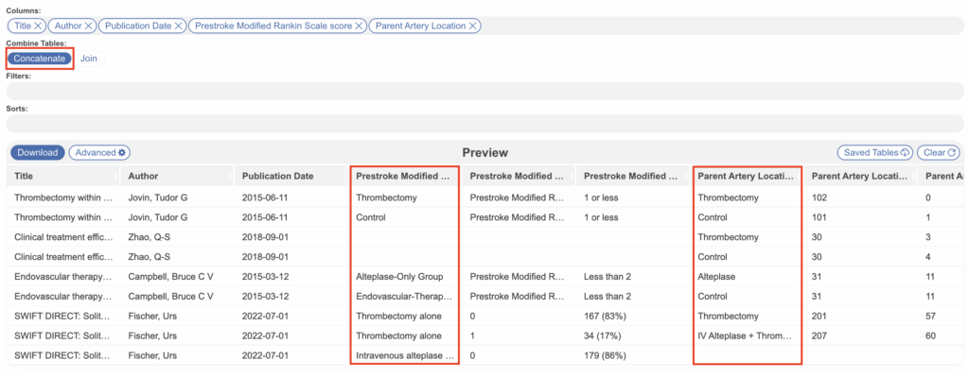Click first Prestroke Modified column header

click(404, 176)
